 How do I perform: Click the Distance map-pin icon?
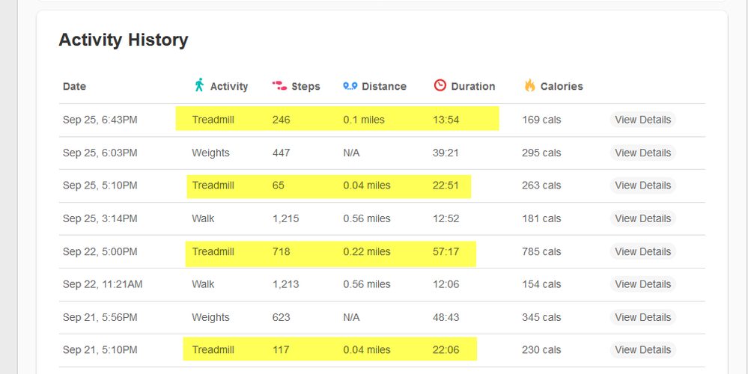[x=350, y=86]
